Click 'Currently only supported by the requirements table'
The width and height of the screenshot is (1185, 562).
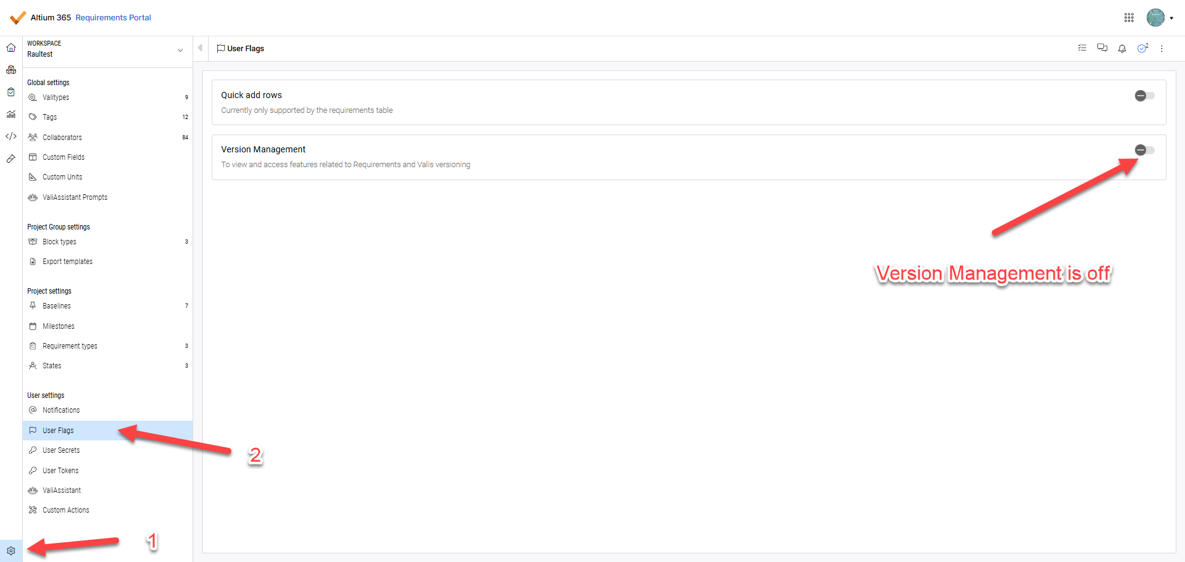tap(307, 110)
